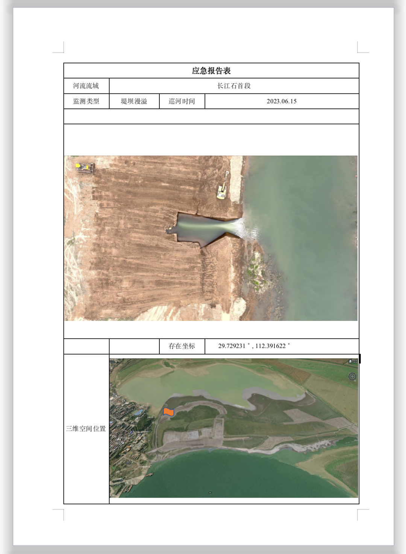Click the 三维空间位置 label cell
This screenshot has height=554, width=406.
[86, 429]
